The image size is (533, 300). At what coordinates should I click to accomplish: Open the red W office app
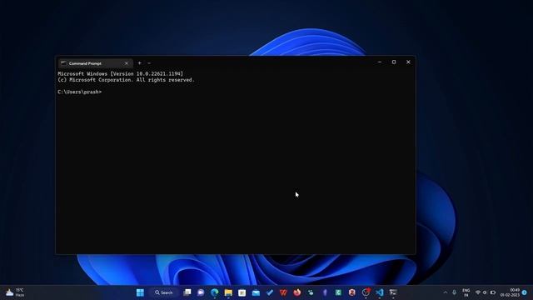[283, 292]
